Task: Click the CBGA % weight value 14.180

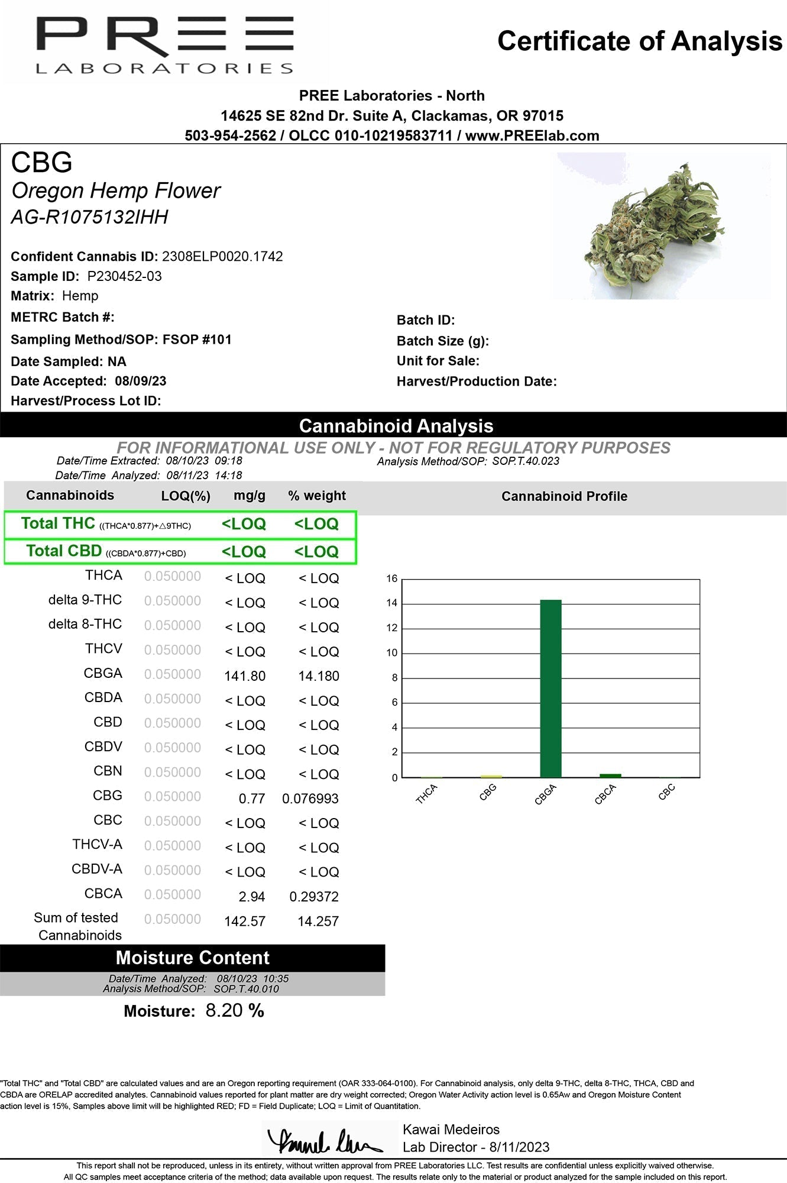Action: click(x=318, y=676)
